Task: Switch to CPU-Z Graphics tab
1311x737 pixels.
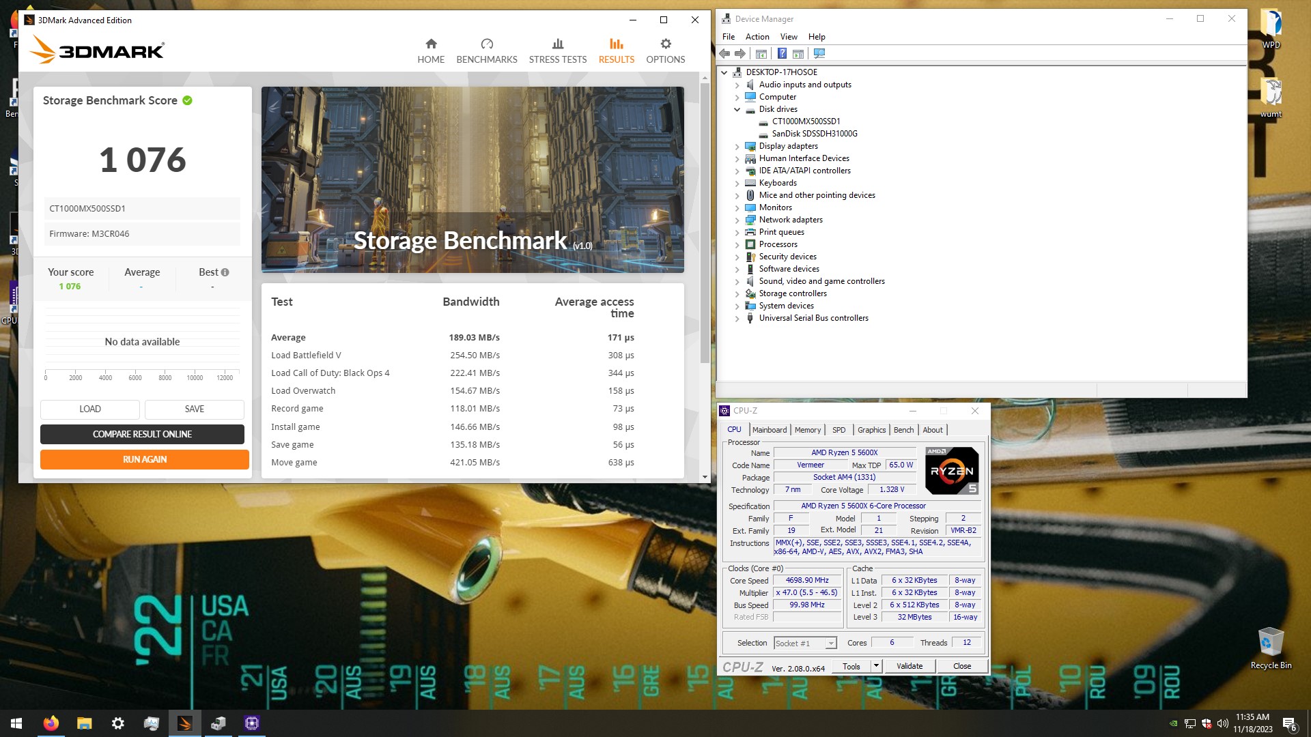Action: (x=871, y=430)
